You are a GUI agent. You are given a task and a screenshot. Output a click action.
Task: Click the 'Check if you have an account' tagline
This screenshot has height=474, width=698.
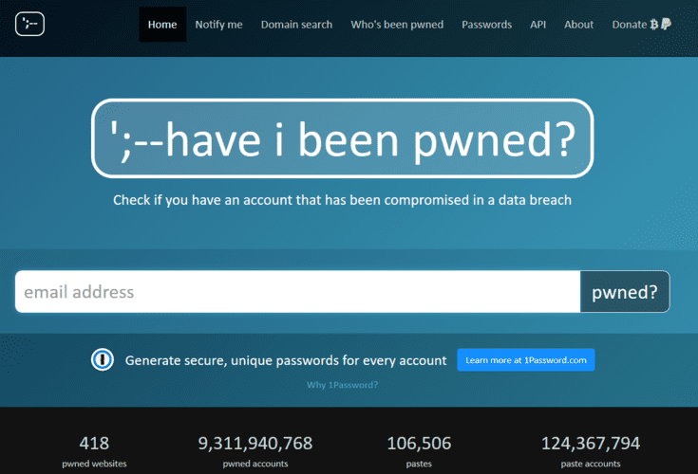coord(342,200)
